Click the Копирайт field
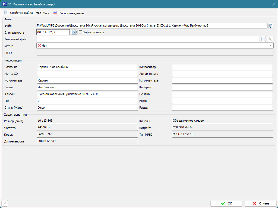Screen dimensions: 278x208 pyautogui.click(x=222, y=87)
